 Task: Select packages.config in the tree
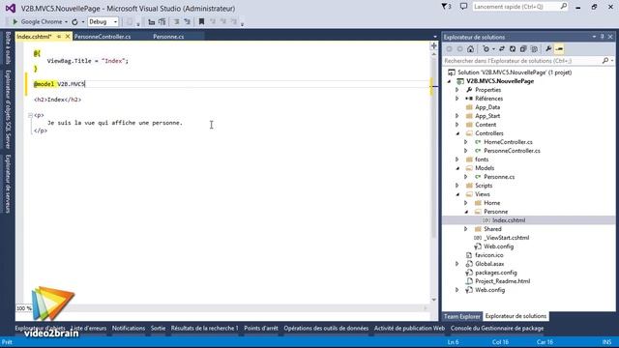click(496, 273)
